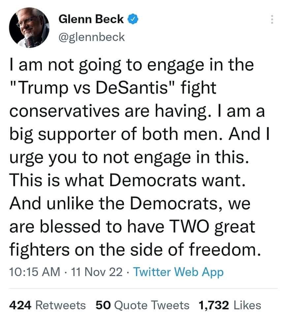Viewport: 287px width, 317px height.
Task: Click the blue verified checkmark badge
Action: (133, 19)
